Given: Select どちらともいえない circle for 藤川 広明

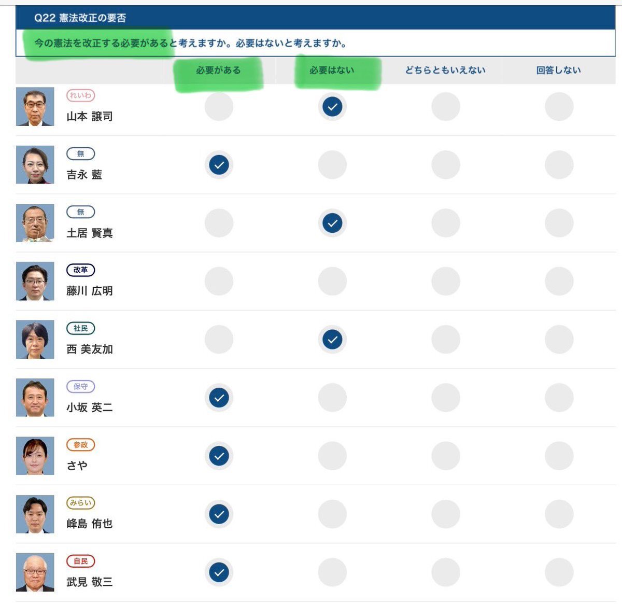Looking at the screenshot, I should pos(446,282).
